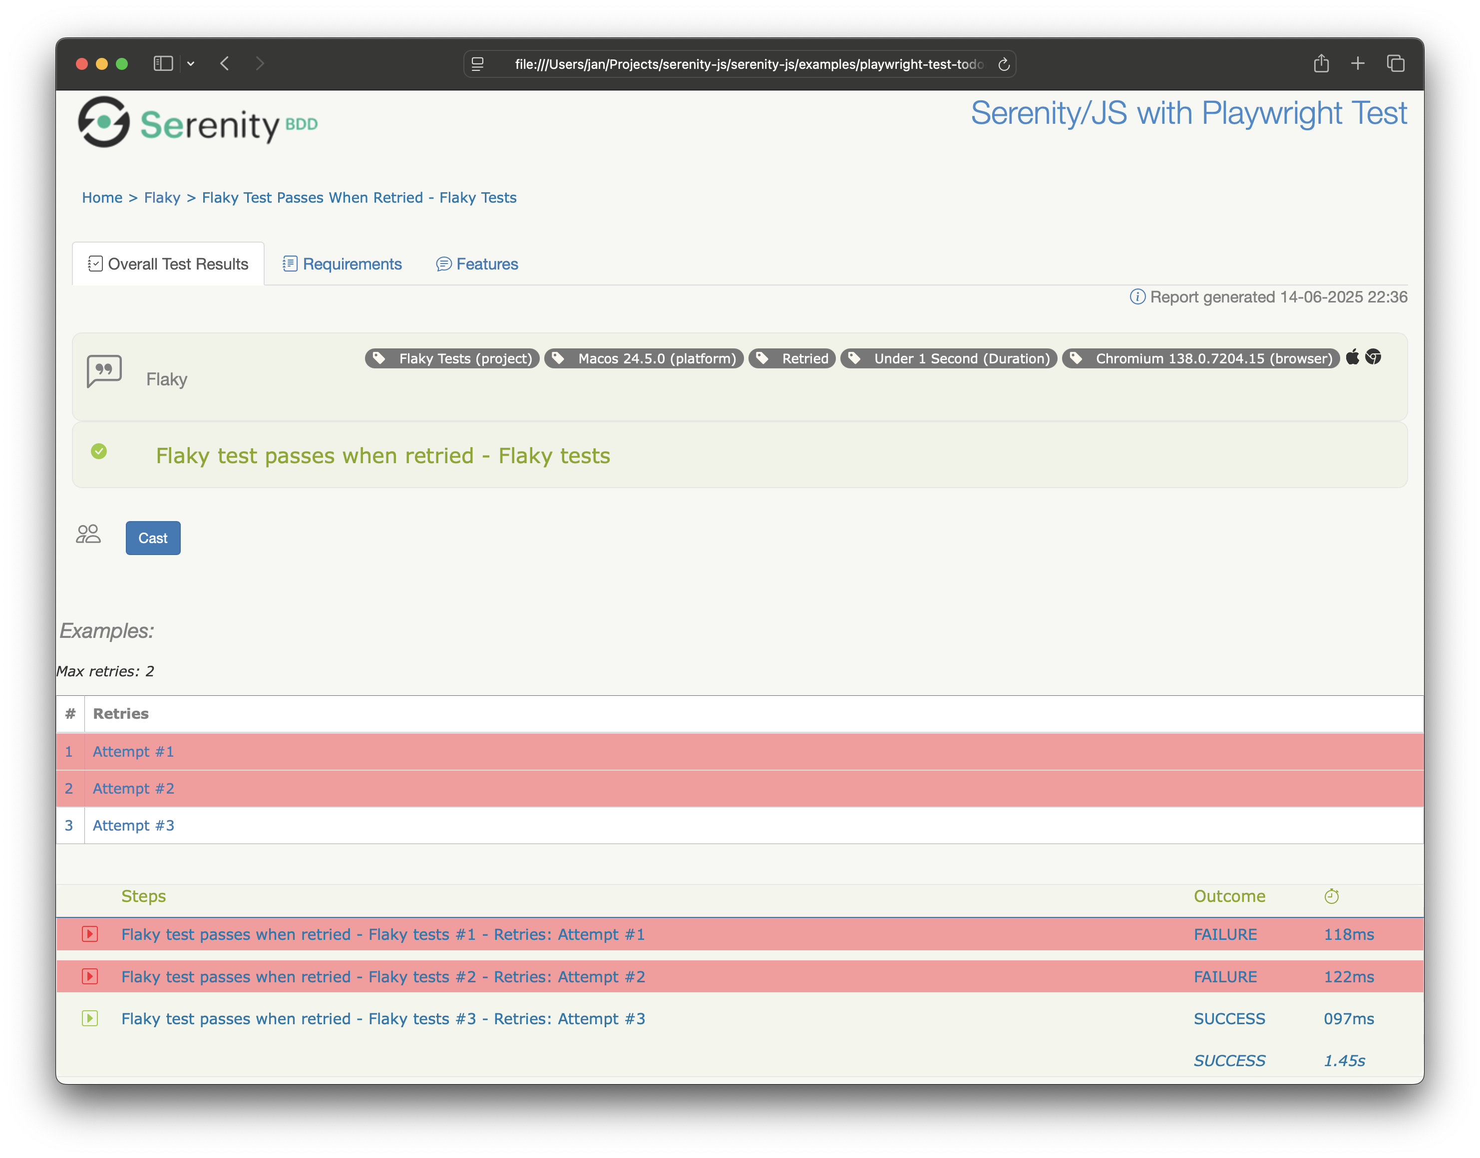Image resolution: width=1480 pixels, height=1158 pixels.
Task: Open Attempt #1 in retries table
Action: pos(134,751)
